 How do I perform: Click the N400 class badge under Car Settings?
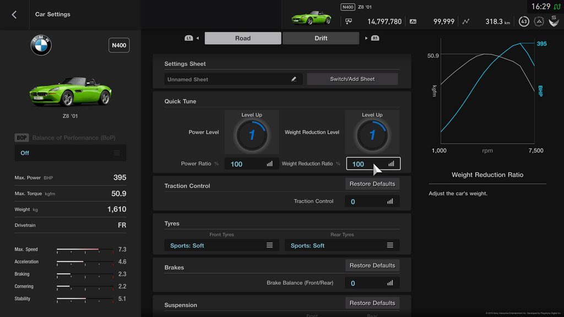[119, 45]
